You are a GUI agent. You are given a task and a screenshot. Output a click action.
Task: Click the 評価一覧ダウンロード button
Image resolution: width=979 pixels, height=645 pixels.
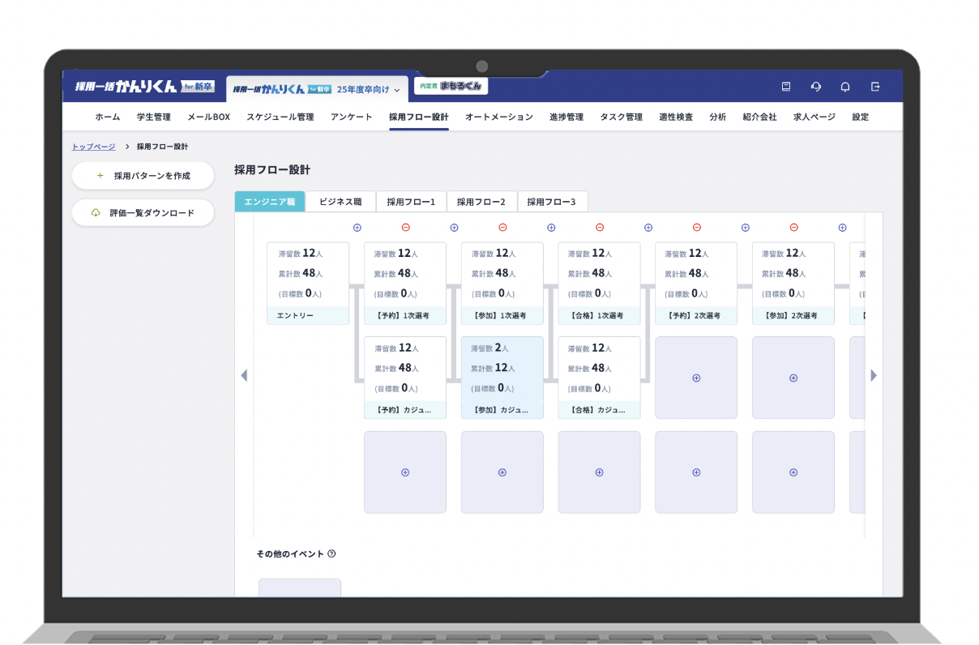[143, 213]
